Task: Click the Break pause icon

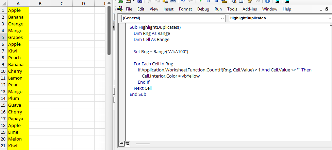Action: pyautogui.click(x=208, y=1)
